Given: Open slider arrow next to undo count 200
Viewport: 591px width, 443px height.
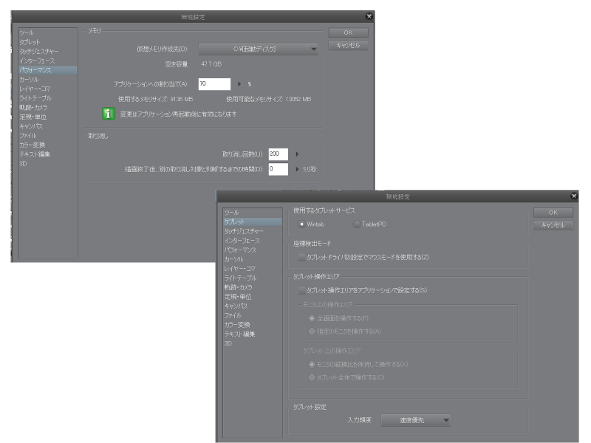Looking at the screenshot, I should (x=297, y=154).
